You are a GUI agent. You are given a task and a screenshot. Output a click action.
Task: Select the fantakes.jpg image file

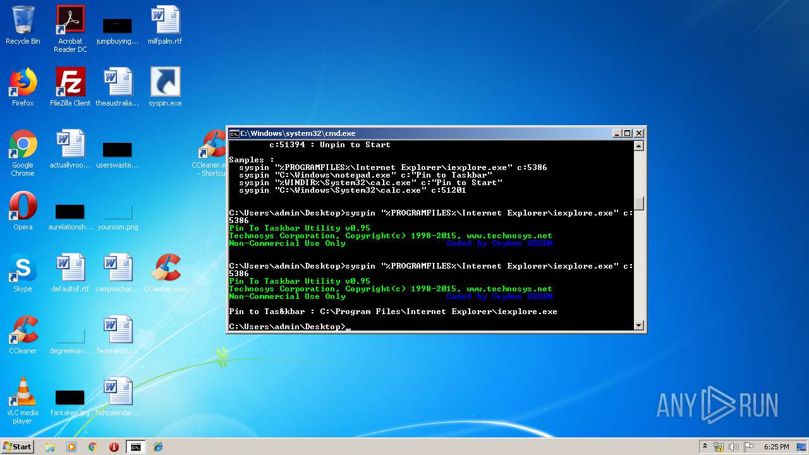70,403
